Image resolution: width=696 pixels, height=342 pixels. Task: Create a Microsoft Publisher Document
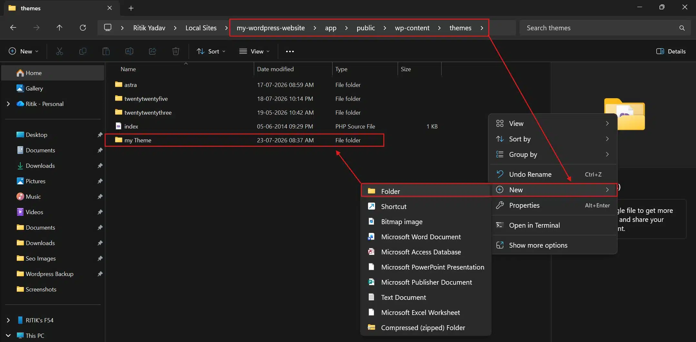pyautogui.click(x=426, y=282)
